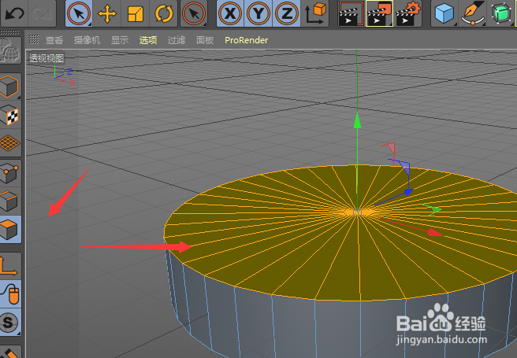Enable Workplane mode grid icon
This screenshot has width=517, height=358.
coord(10,143)
